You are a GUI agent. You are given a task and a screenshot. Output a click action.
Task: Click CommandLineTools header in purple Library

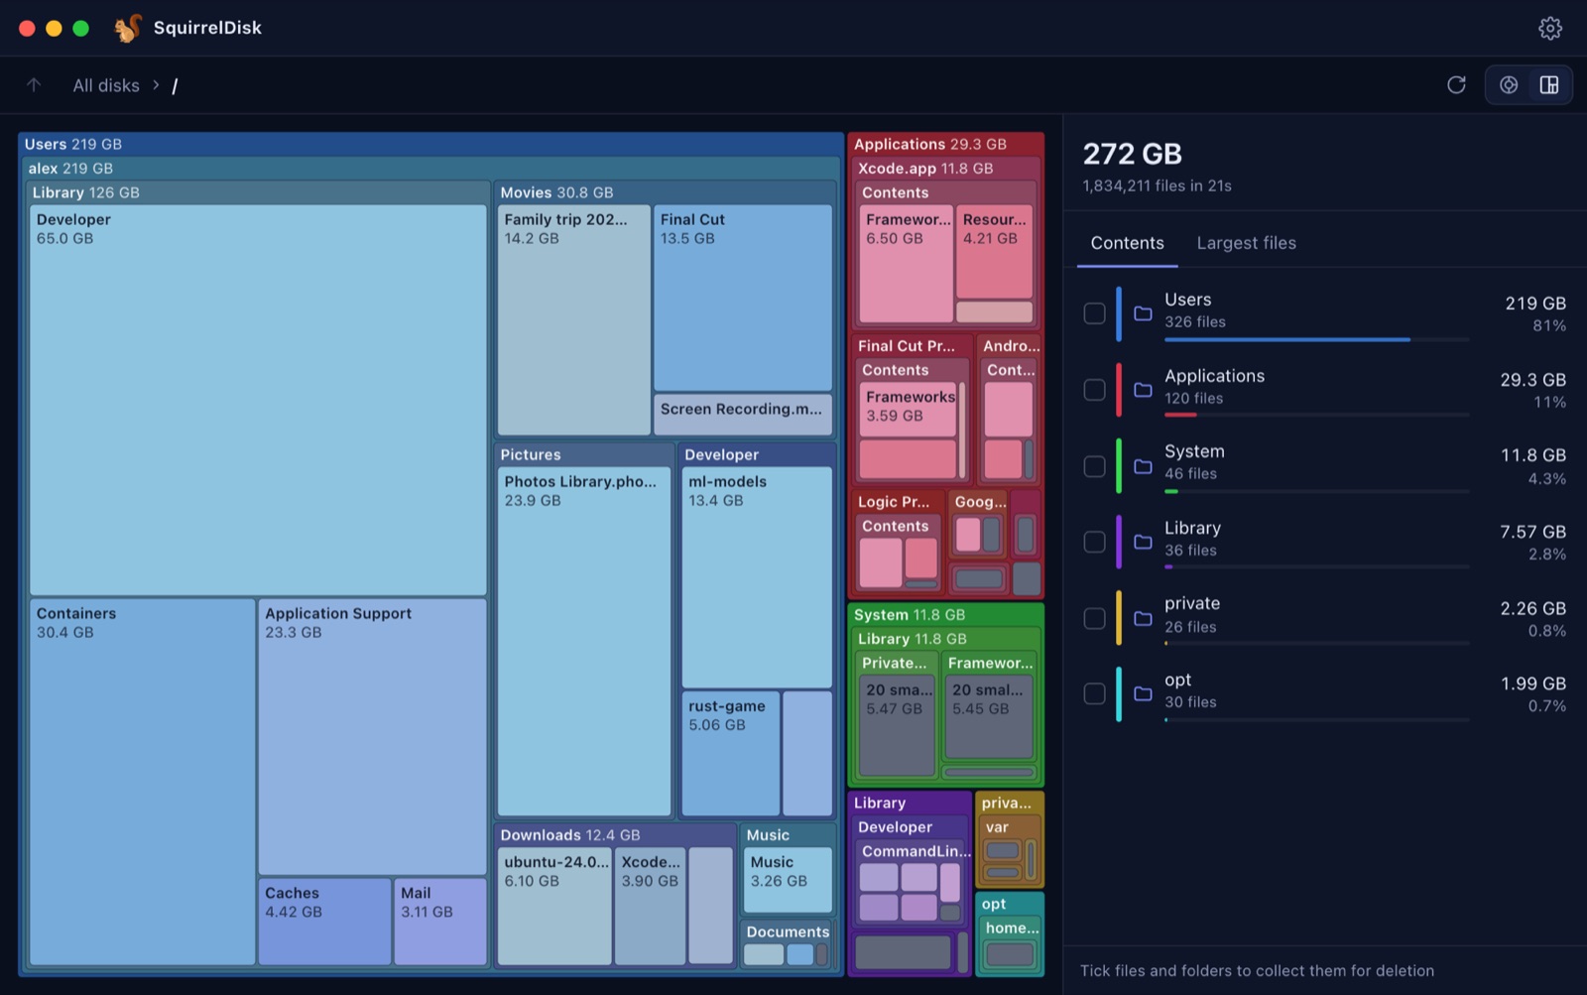(x=913, y=851)
